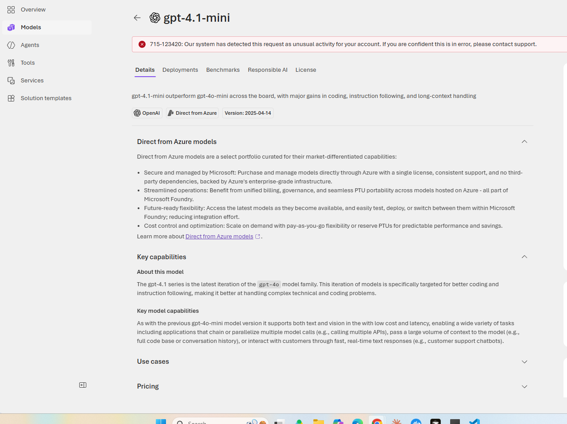Viewport: 567px width, 424px height.
Task: Click the OpenAI publisher badge
Action: point(147,113)
